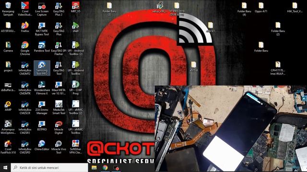Launch the Miracle Vivo Tool shortcut
The image size is (307, 172).
pos(59,147)
